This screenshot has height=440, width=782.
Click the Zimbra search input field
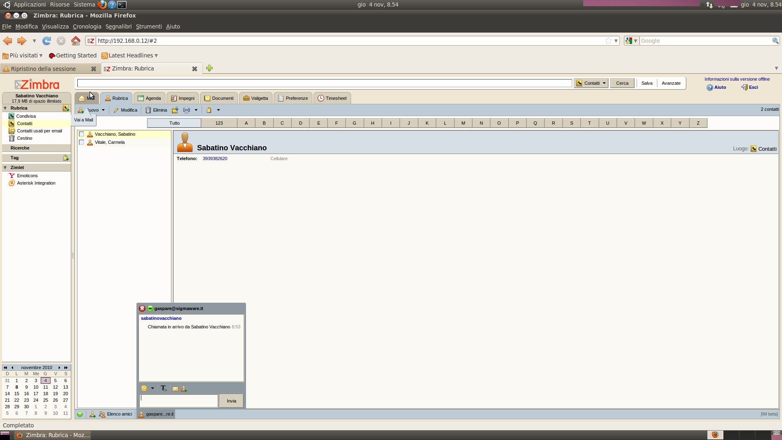(325, 83)
